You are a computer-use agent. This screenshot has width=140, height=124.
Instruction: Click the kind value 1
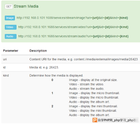(x=52, y=93)
